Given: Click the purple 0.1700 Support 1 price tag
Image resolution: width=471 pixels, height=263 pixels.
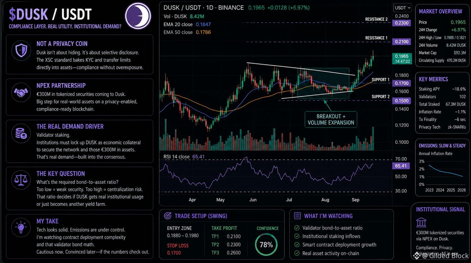Looking at the screenshot, I should pos(402,83).
